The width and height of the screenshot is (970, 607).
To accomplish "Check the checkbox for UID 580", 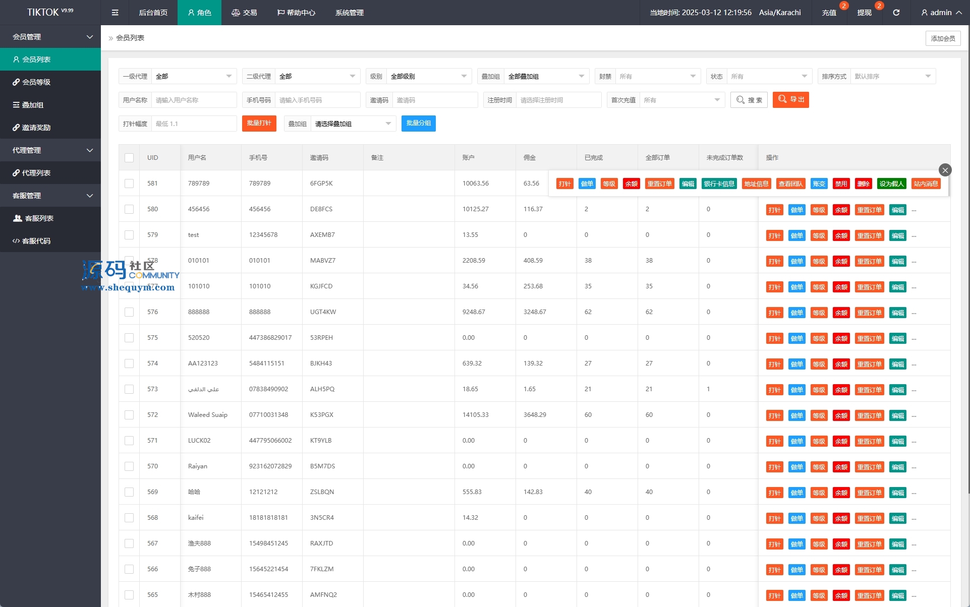I will (129, 209).
